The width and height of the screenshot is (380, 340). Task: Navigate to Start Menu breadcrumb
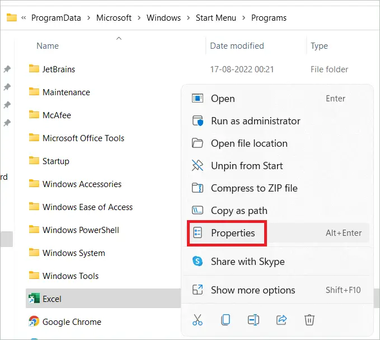coord(216,18)
